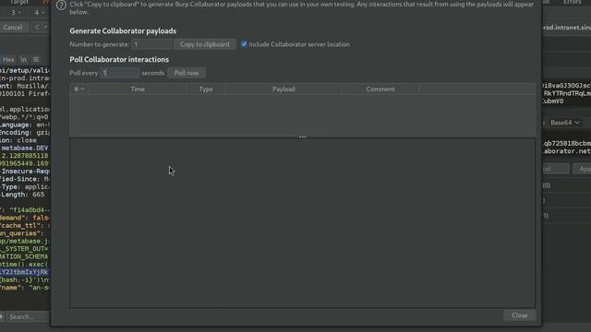Image resolution: width=591 pixels, height=332 pixels.
Task: Sort interactions by the # column
Action: 79,89
